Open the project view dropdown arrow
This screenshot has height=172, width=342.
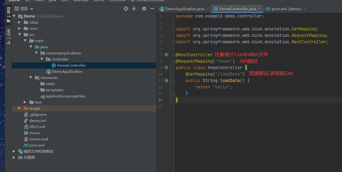tap(32, 9)
